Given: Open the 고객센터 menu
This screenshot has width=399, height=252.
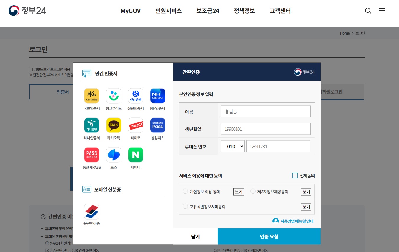Looking at the screenshot, I should point(280,11).
